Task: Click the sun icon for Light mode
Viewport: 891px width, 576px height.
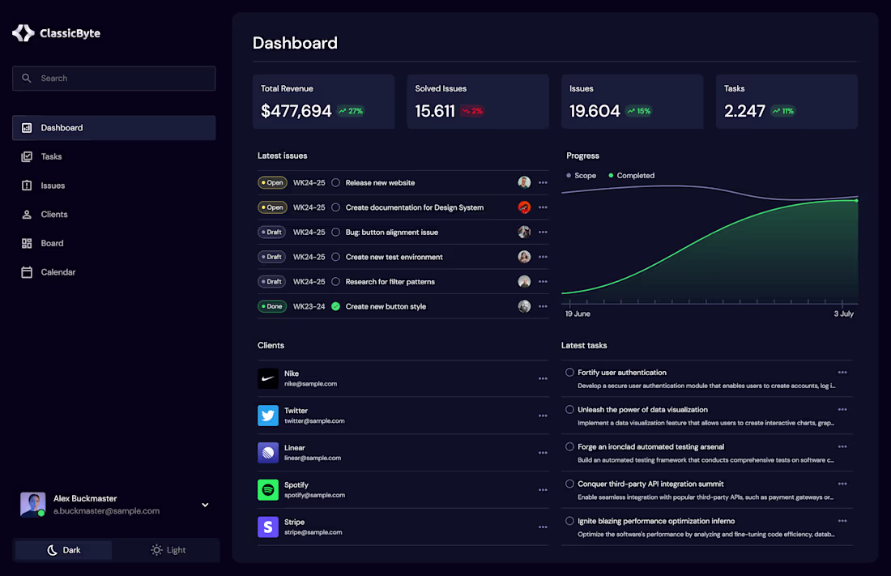Action: (x=156, y=550)
